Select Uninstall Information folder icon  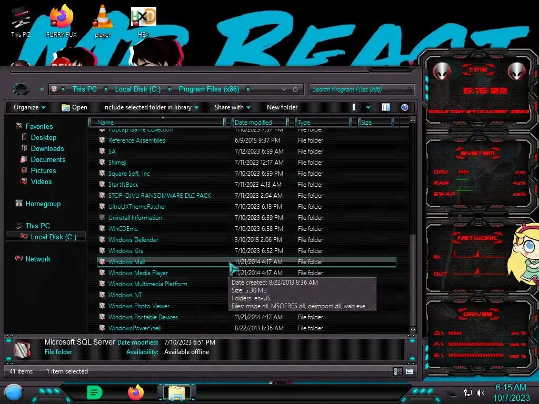point(102,217)
